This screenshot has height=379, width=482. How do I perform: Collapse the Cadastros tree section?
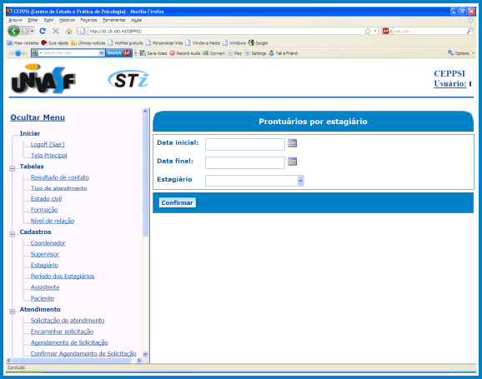pos(13,234)
